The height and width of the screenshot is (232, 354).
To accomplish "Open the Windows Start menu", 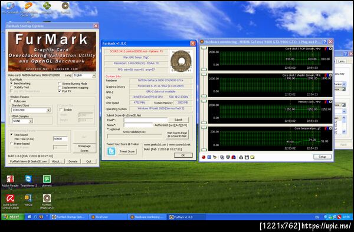I will 13,217.
